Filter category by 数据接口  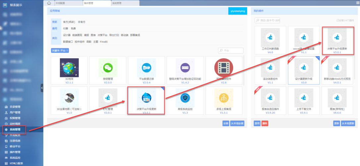point(68,42)
